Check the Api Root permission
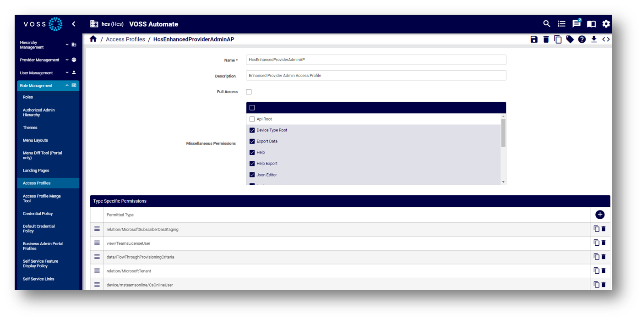This screenshot has height=320, width=642. [252, 119]
